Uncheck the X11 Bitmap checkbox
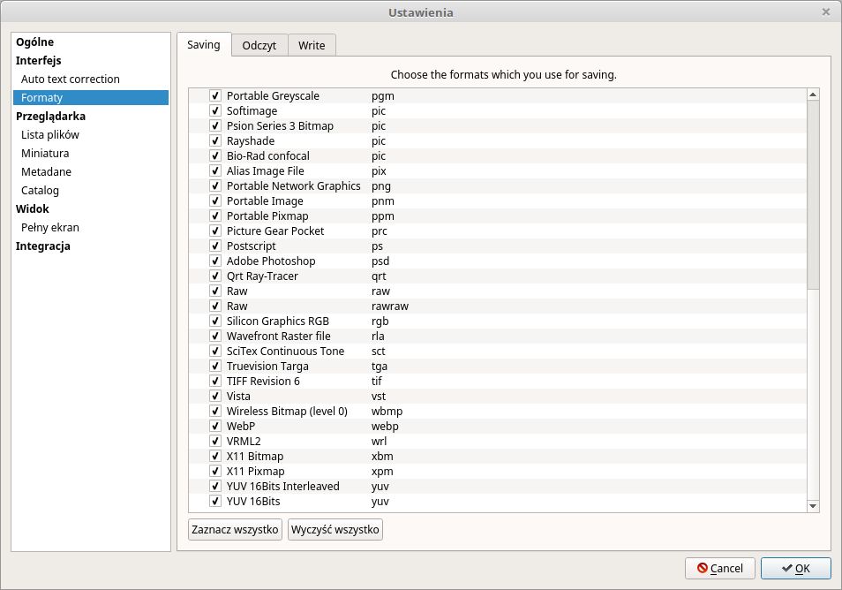Image resolution: width=842 pixels, height=590 pixels. click(x=214, y=457)
